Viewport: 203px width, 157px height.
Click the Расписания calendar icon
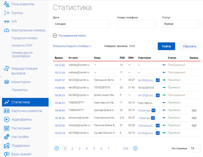[x=6, y=128]
